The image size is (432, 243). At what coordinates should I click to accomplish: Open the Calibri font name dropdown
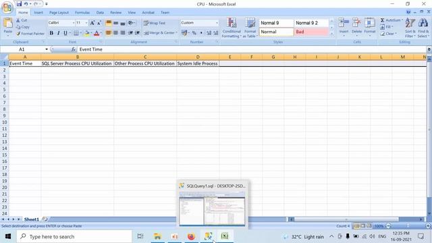tap(74, 23)
